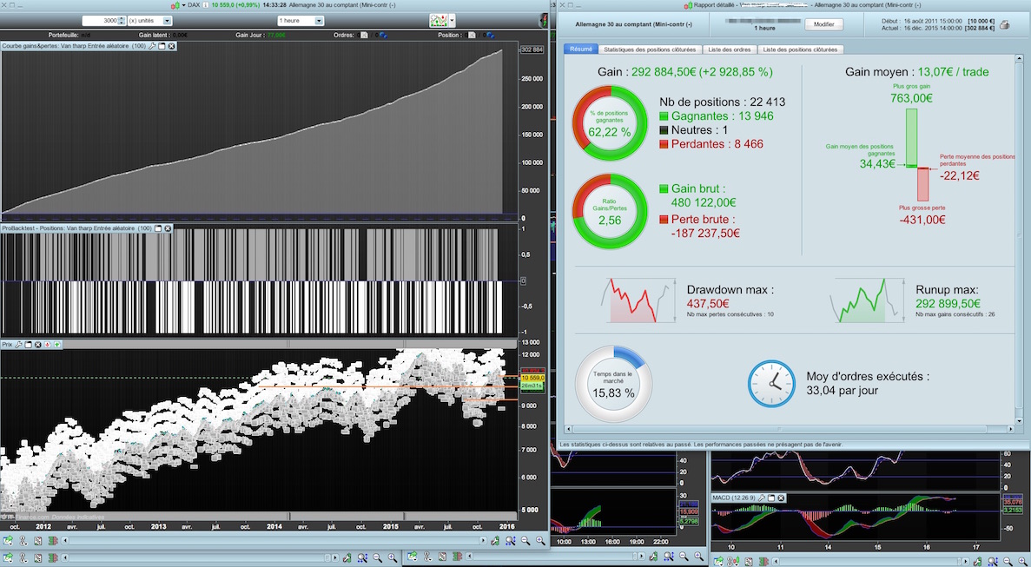
Task: Open the chart style dropdown arrow
Action: coord(453,20)
